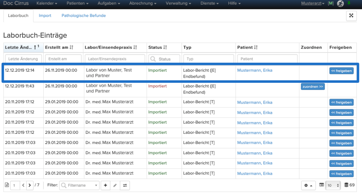362x194 pixels.
Task: Click the Doc Cirrus logo
Action: (16, 3)
